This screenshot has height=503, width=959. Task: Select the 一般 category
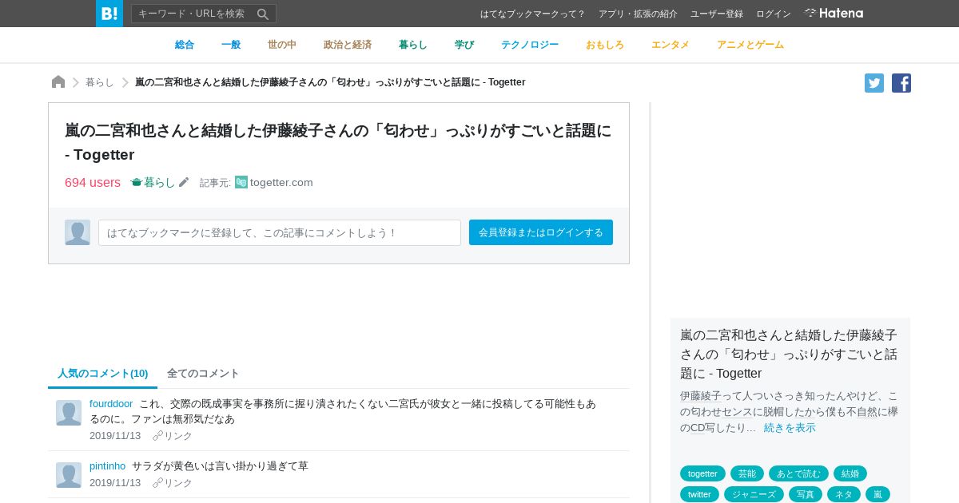tap(231, 45)
